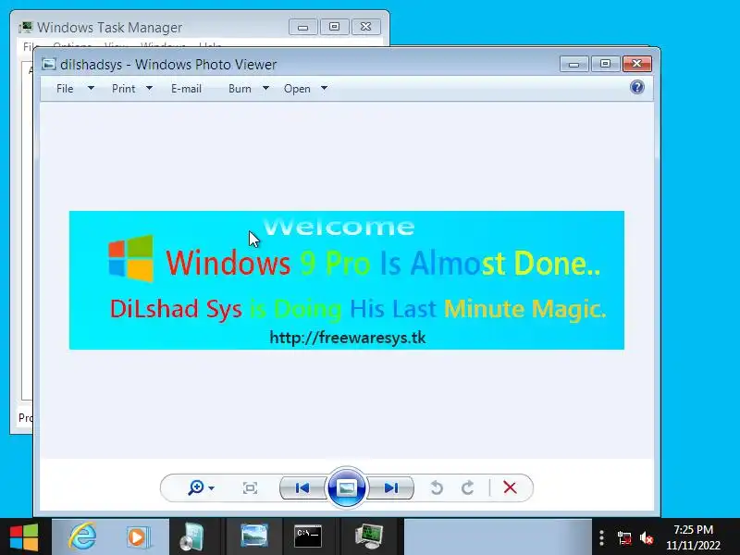The height and width of the screenshot is (555, 740).
Task: Click the Task Manager title bar icon
Action: [26, 28]
